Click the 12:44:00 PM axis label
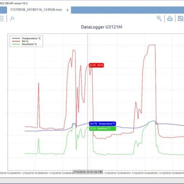Screen dimensions: 184x184 [117, 173]
